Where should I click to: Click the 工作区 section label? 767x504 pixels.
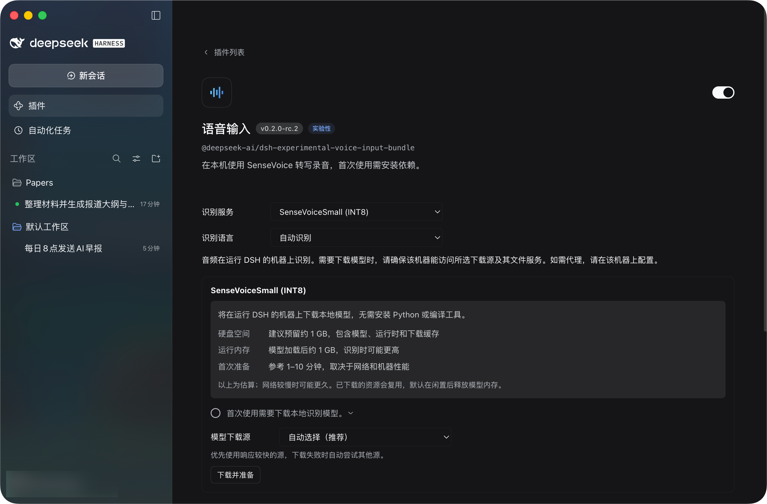pyautogui.click(x=22, y=158)
